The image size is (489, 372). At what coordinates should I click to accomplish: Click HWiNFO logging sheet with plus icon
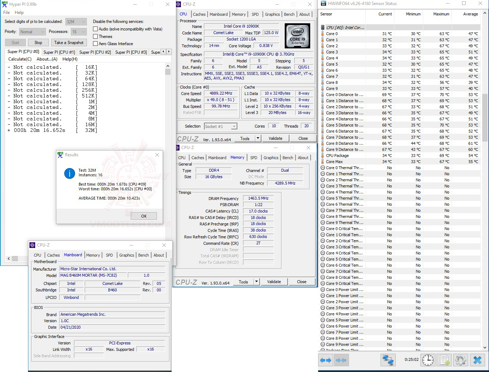pos(444,360)
